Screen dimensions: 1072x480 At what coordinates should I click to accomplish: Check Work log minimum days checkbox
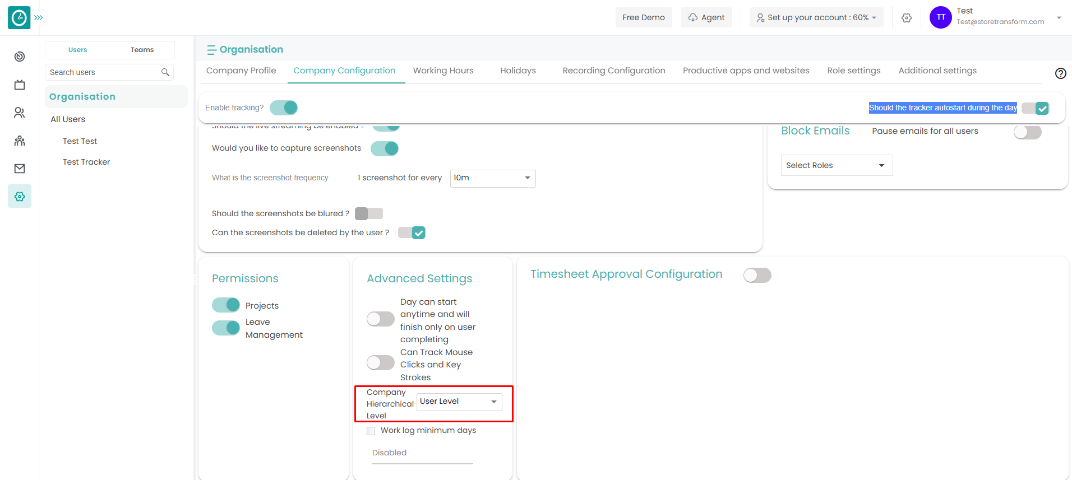(x=371, y=431)
